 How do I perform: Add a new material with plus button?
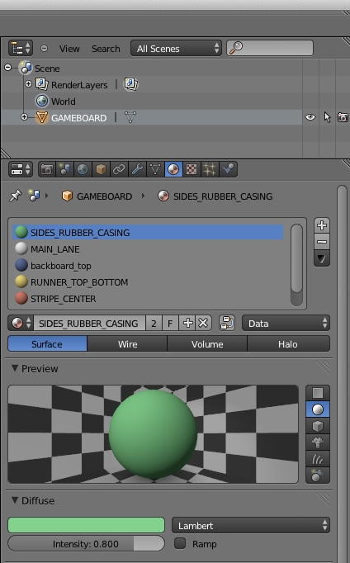(187, 323)
